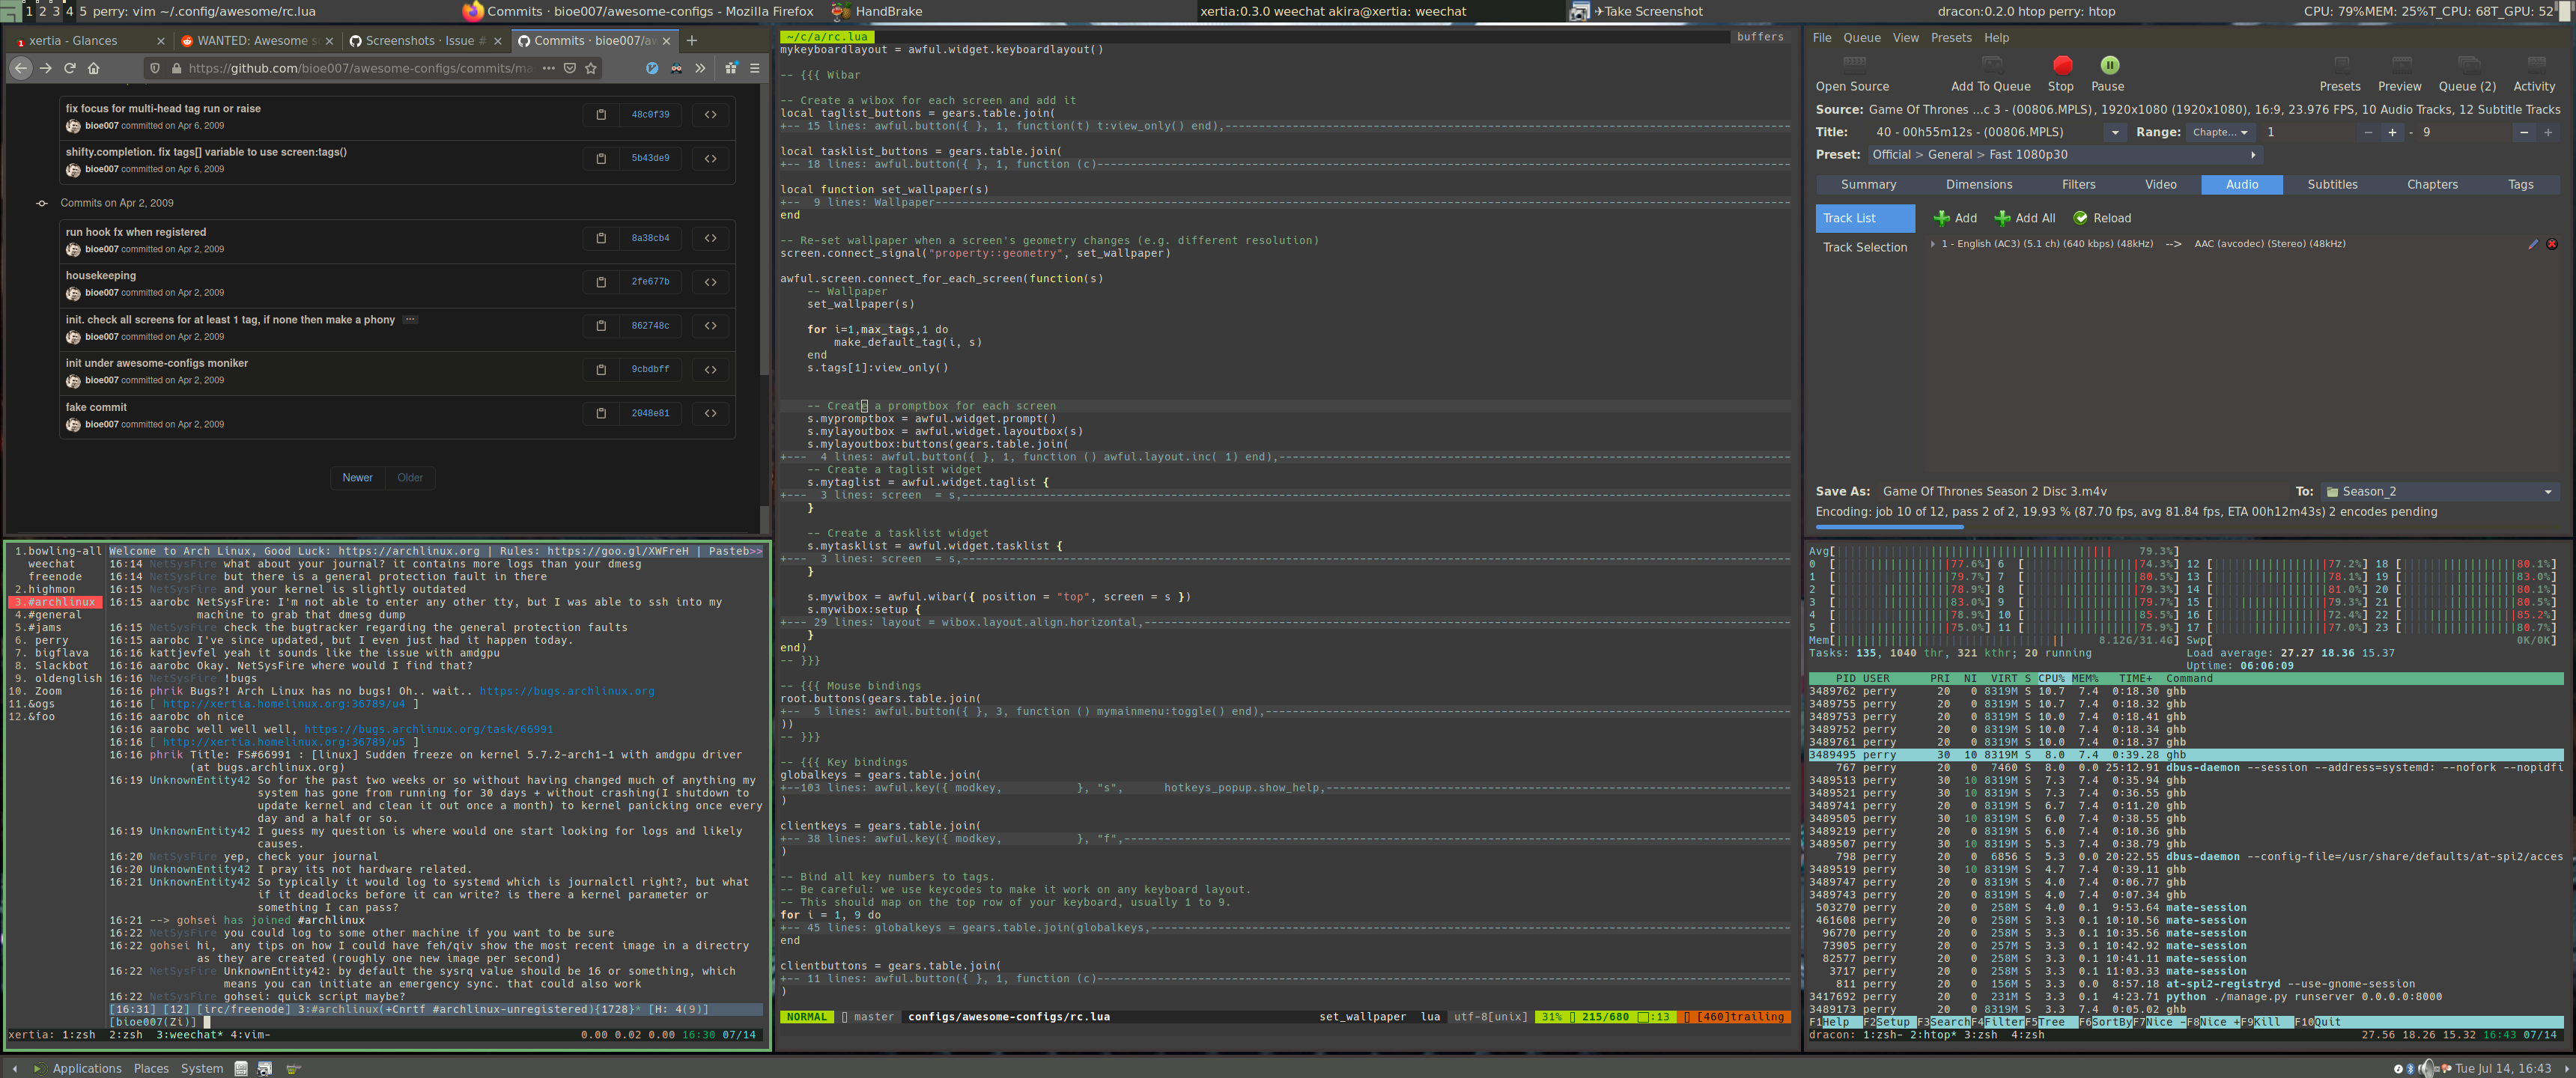Show more toolbar items via double chevron
2576x1078 pixels.
pyautogui.click(x=700, y=68)
